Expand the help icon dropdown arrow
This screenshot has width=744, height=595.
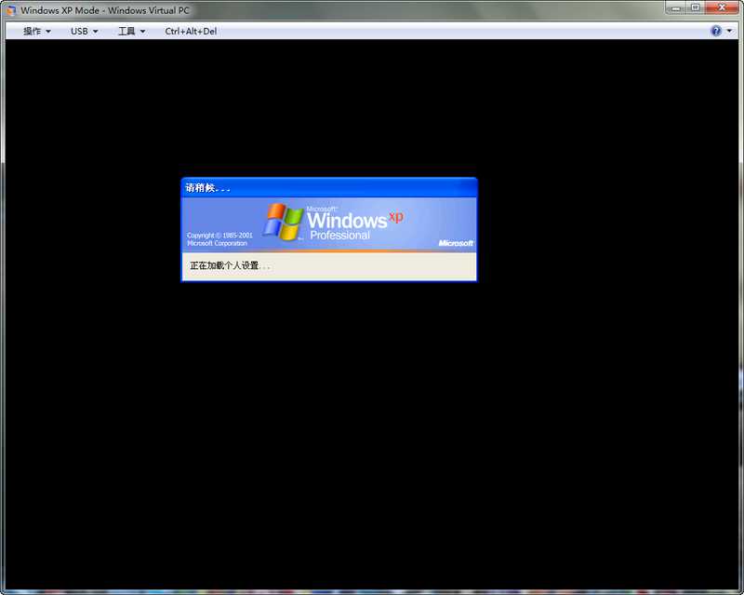pyautogui.click(x=729, y=31)
